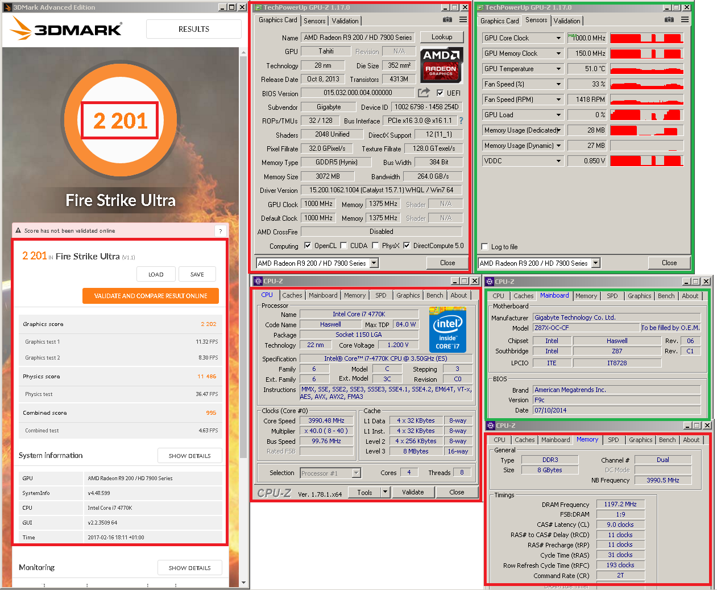Click SHOW DETAILS for Monitoring
The image size is (717, 590).
click(190, 568)
